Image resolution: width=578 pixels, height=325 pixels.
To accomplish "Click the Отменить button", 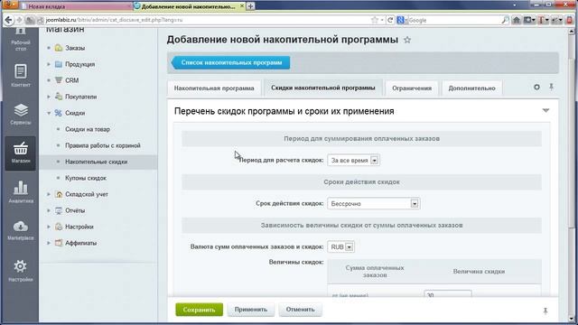I will (x=300, y=310).
